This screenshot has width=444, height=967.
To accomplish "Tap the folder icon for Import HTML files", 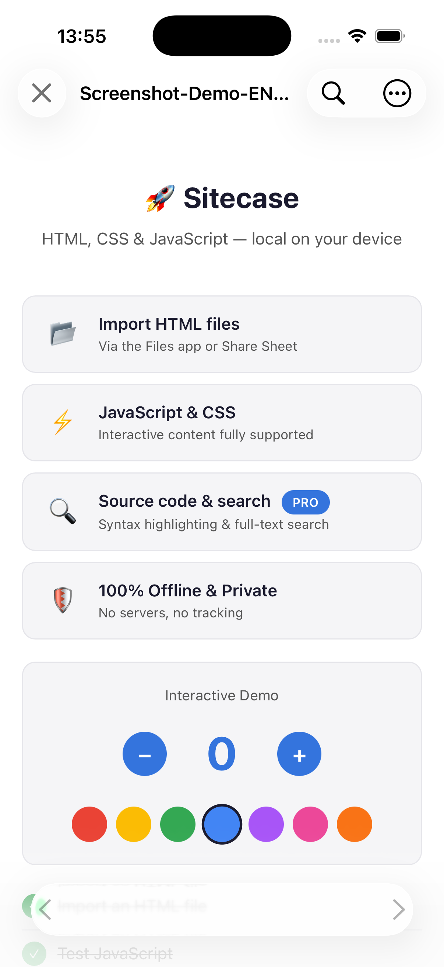I will coord(63,333).
